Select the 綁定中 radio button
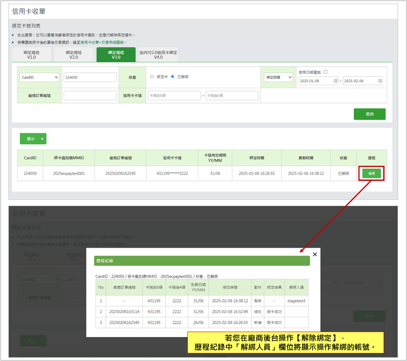The image size is (407, 361). [152, 77]
